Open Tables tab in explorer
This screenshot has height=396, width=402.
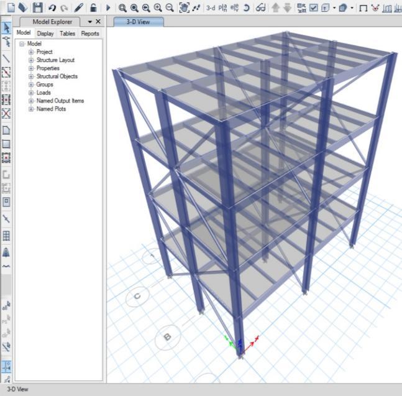(x=68, y=34)
